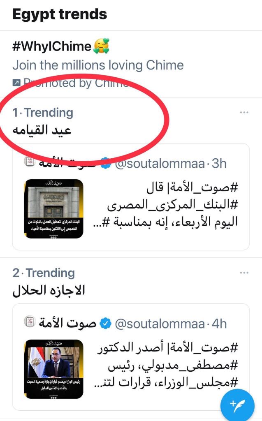
Task: Open the number 2 trending topic الاجازه الحلال
Action: [49, 290]
